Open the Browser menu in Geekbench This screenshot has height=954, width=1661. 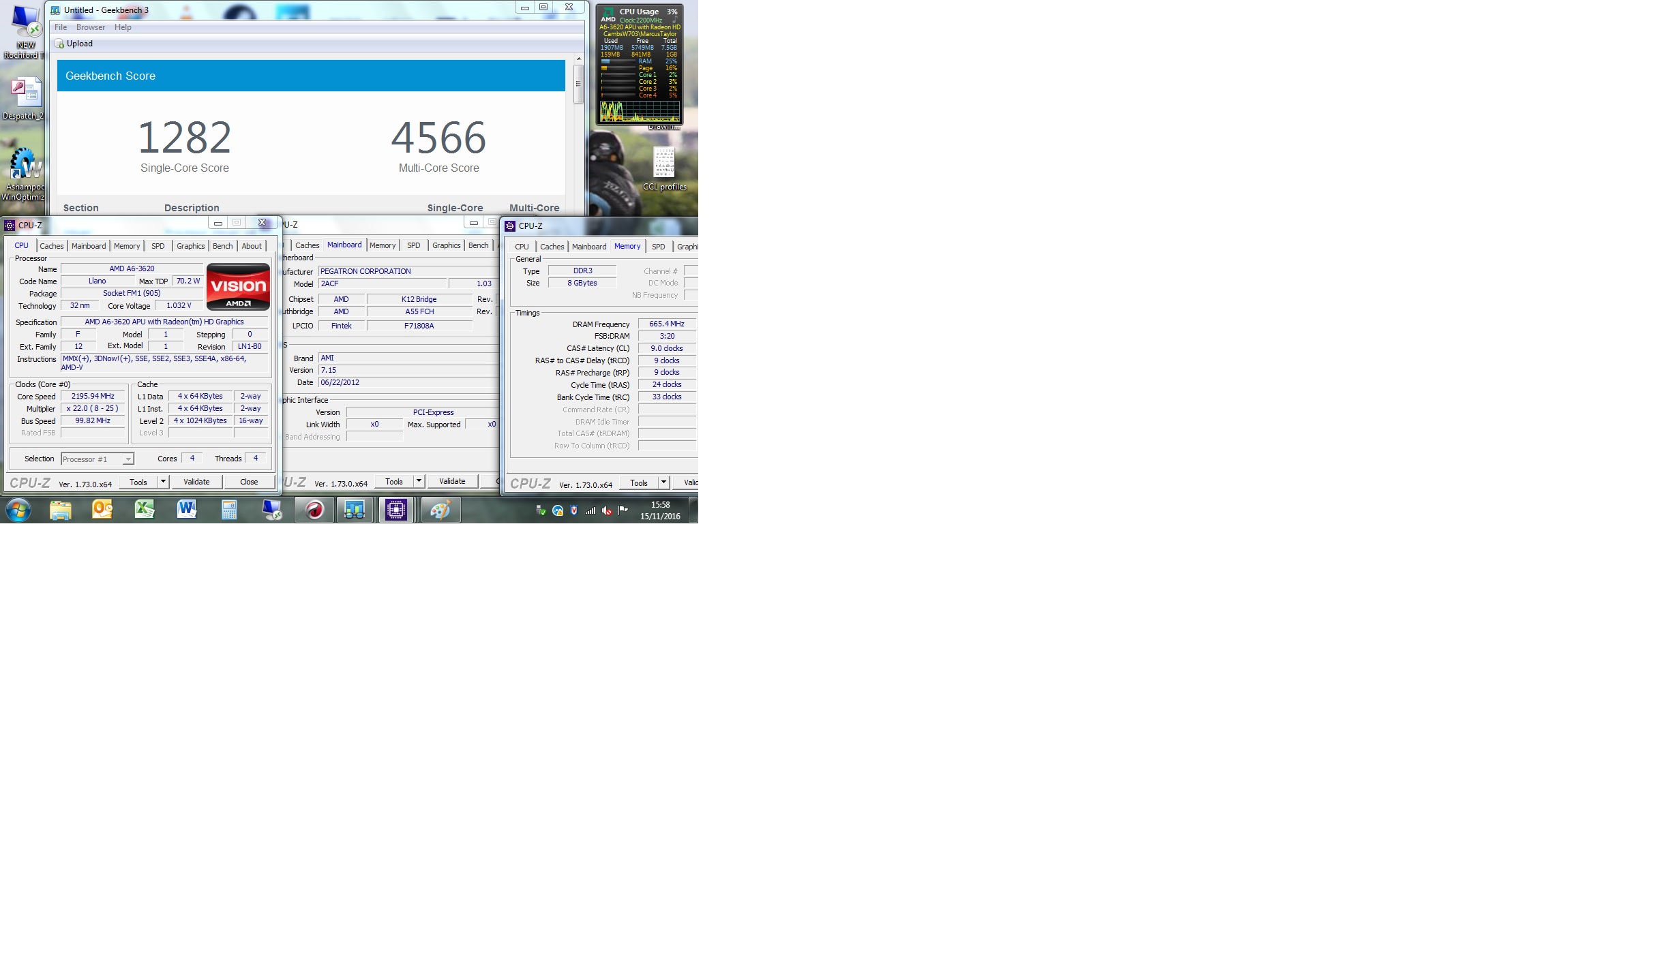(91, 27)
